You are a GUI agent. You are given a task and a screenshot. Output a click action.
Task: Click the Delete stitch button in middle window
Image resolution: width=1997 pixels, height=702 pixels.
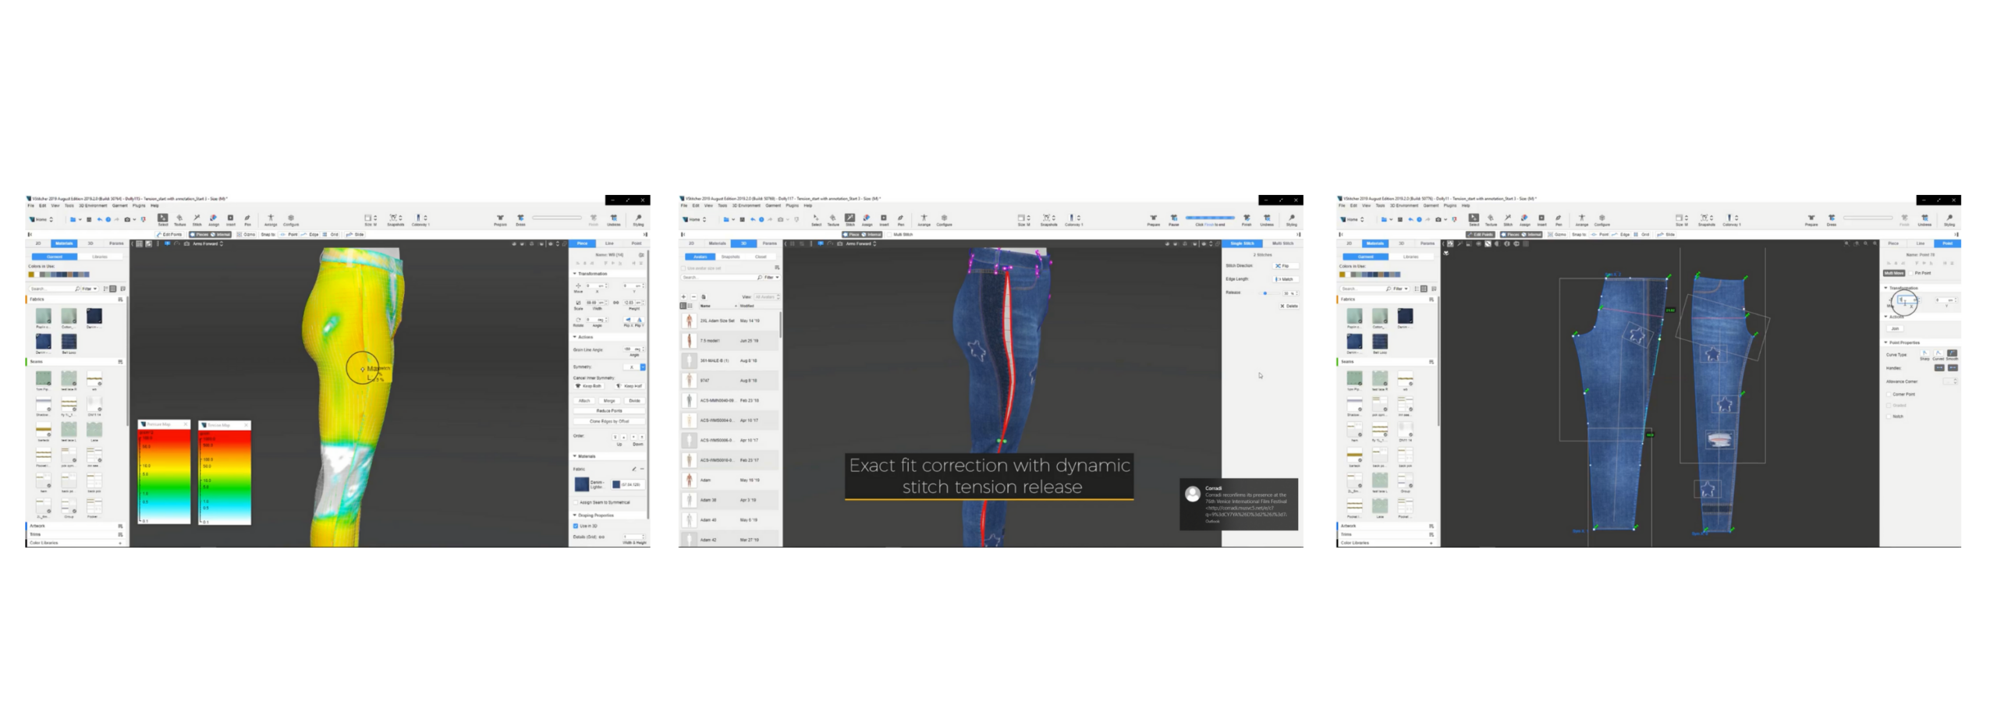click(1289, 306)
